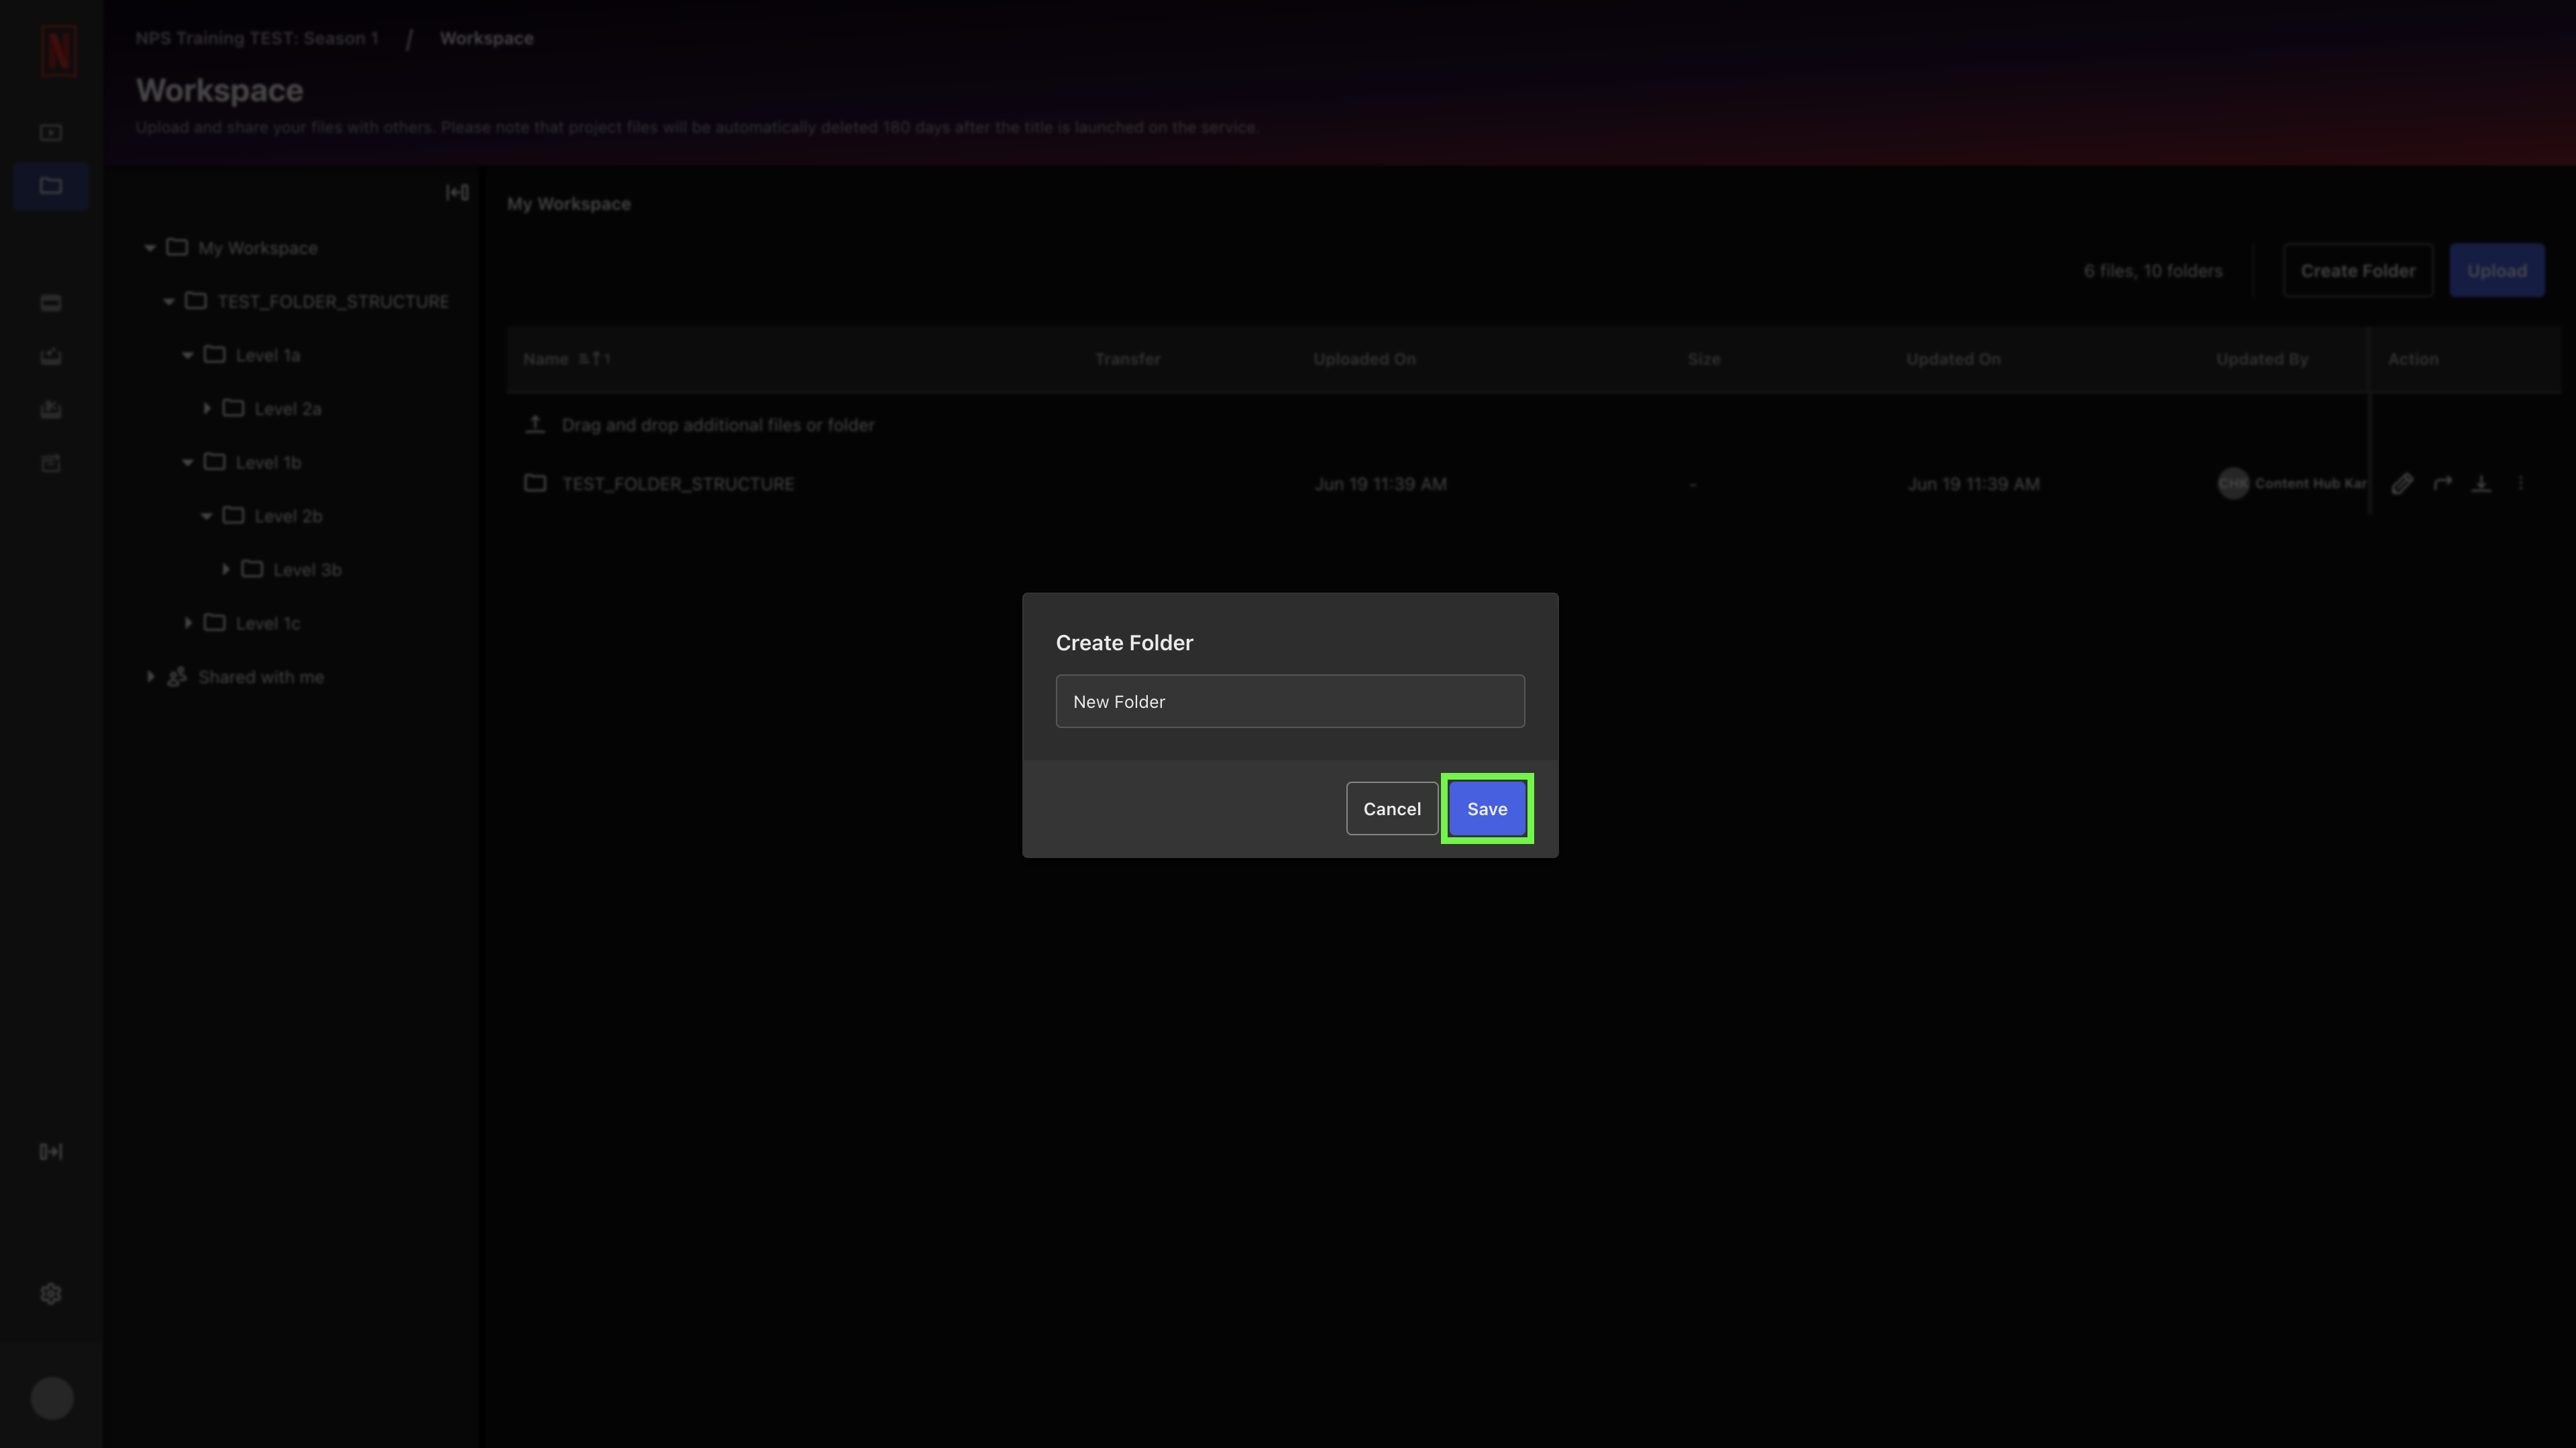Open the gear settings icon in the sidebar
The image size is (2576, 1448).
point(51,1294)
